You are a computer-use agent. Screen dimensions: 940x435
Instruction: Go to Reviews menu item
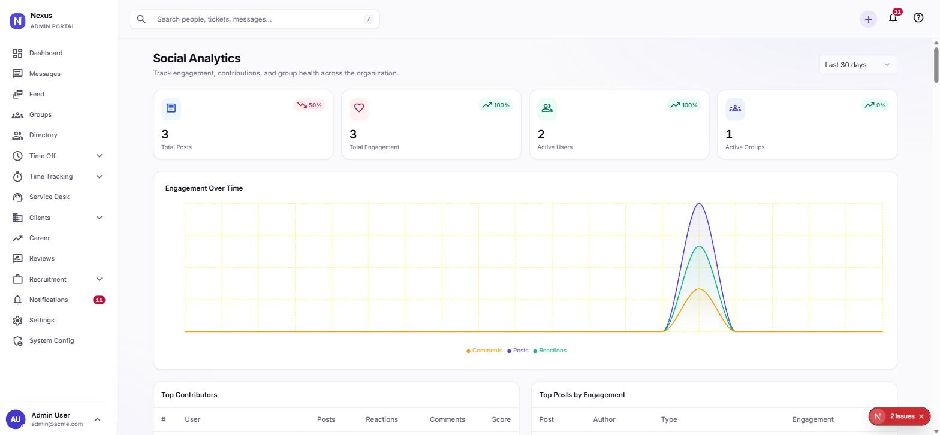(x=58, y=259)
